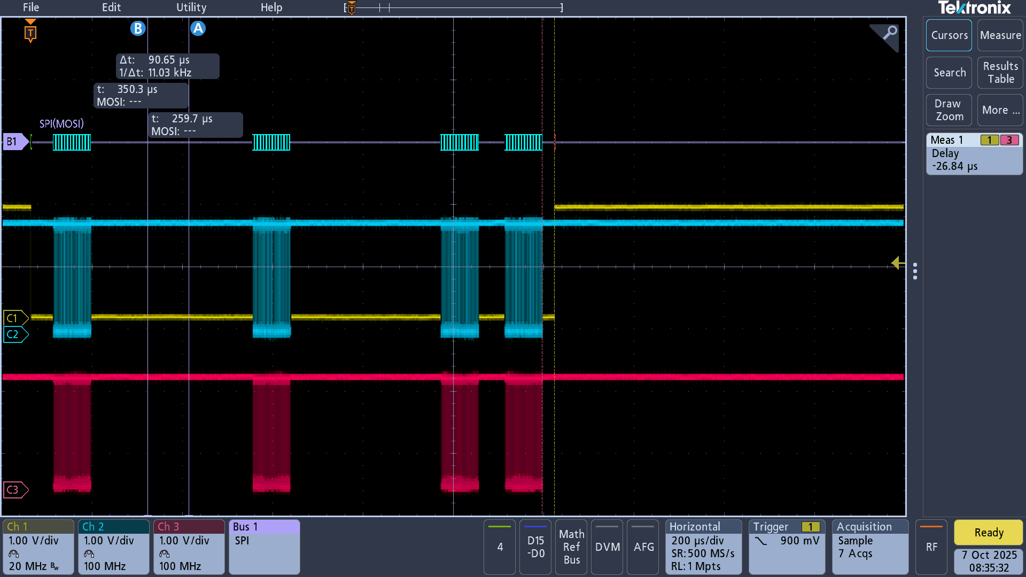Open the Results Table
The image size is (1026, 577).
tap(1000, 73)
